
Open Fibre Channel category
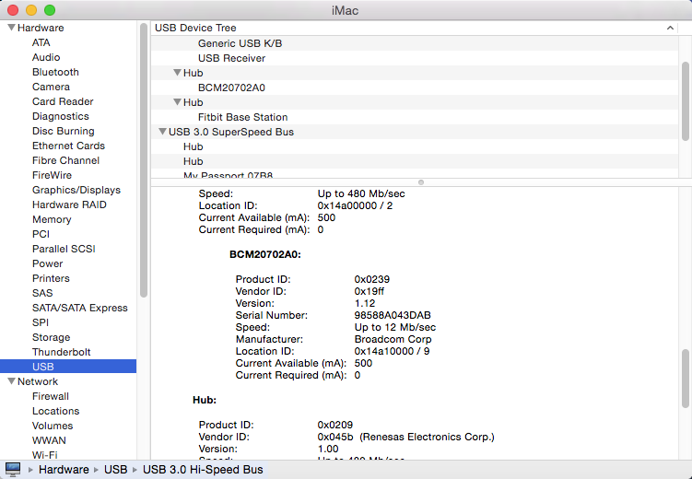pyautogui.click(x=65, y=160)
